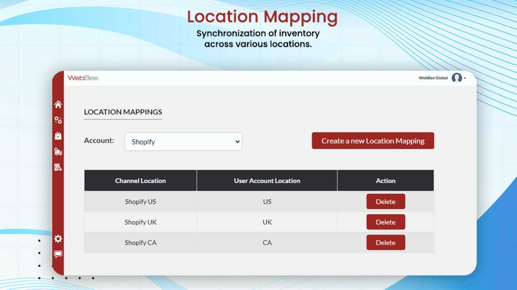
Task: Click the profile avatar at top right
Action: pyautogui.click(x=457, y=78)
